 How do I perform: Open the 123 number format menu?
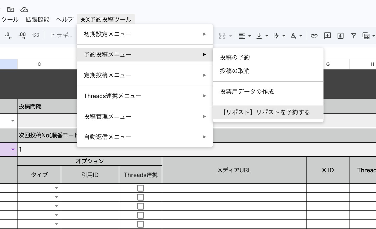pyautogui.click(x=36, y=36)
